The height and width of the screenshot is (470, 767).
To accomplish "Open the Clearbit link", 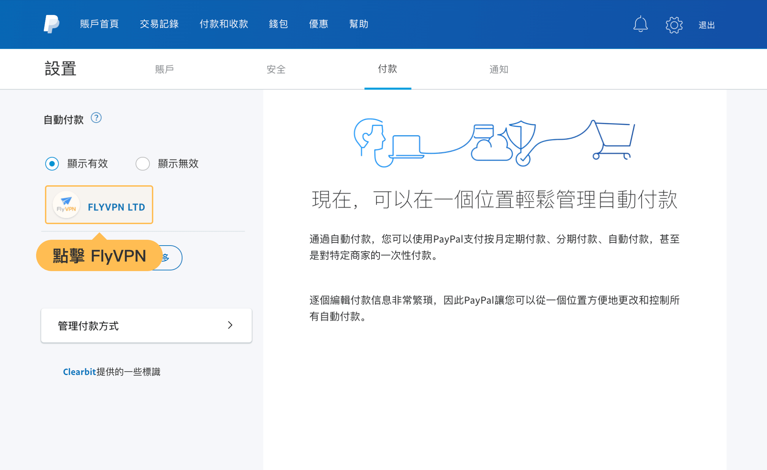I will coord(79,372).
